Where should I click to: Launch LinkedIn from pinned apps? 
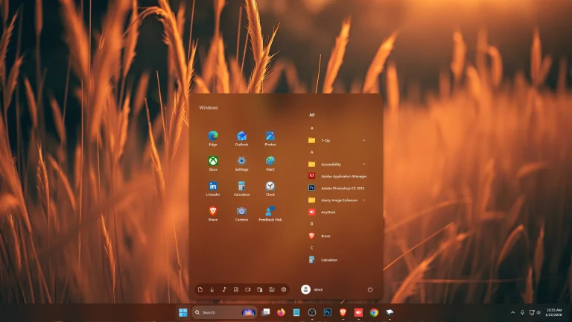[x=213, y=189]
